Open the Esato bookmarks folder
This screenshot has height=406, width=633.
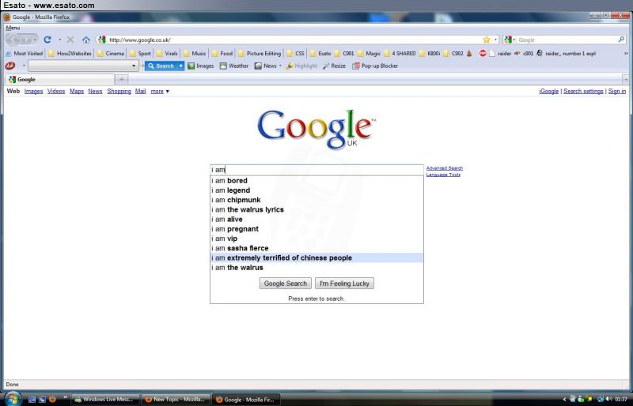(x=320, y=53)
